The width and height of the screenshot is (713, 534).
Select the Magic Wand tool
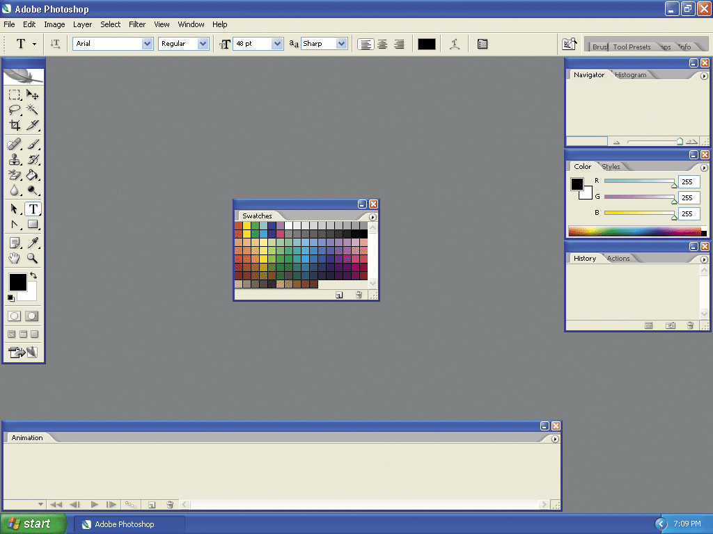(x=33, y=110)
